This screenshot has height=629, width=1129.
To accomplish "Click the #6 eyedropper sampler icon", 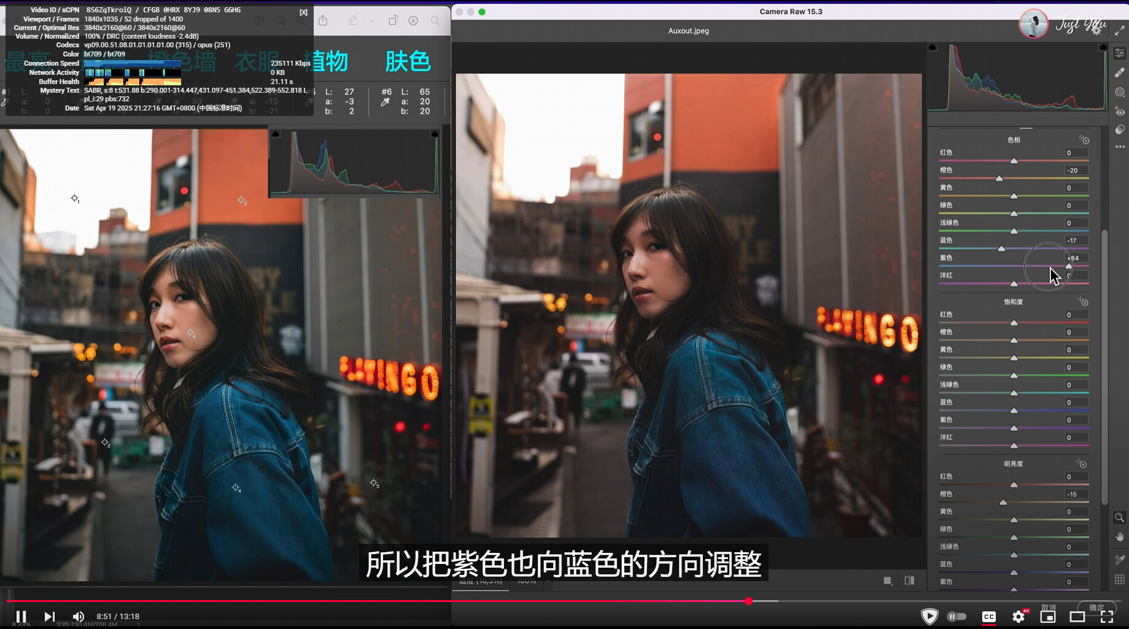I will pyautogui.click(x=385, y=102).
